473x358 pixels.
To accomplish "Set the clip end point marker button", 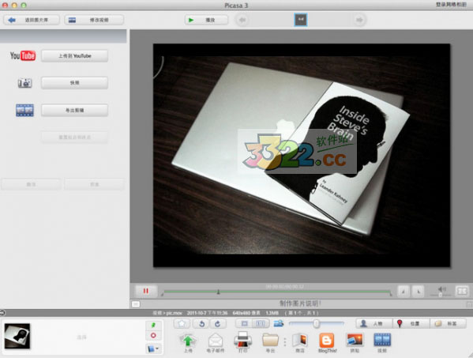I will (418, 292).
